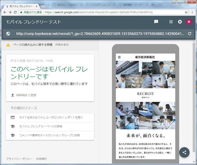This screenshot has height=165, width=197.
Task: Click the プライバシー ポリシー link
Action: (x=19, y=159)
